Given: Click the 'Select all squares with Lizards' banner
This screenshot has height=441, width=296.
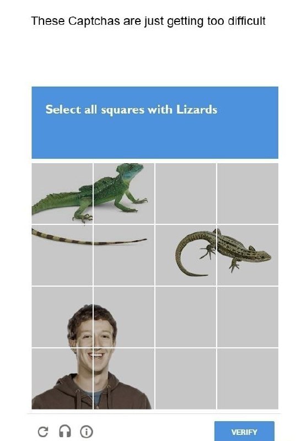Looking at the screenshot, I should [x=155, y=122].
